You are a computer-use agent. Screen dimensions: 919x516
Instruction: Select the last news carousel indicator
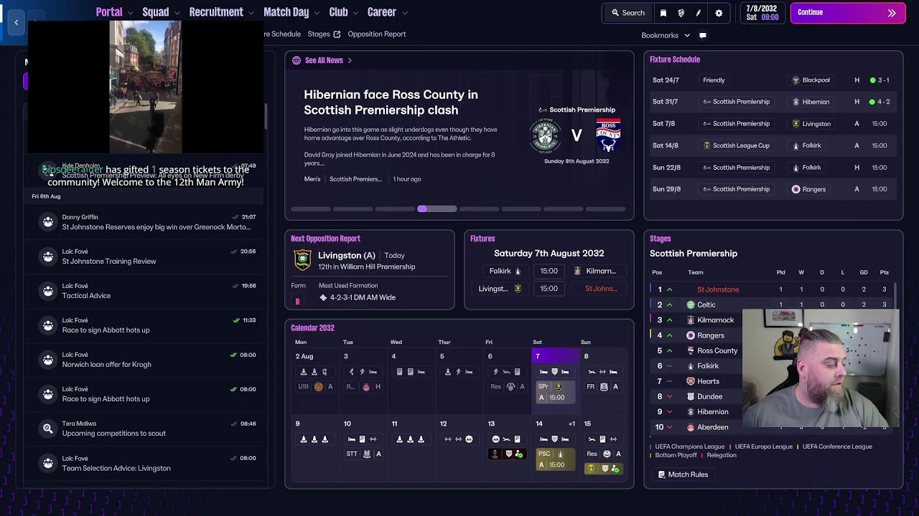click(606, 209)
